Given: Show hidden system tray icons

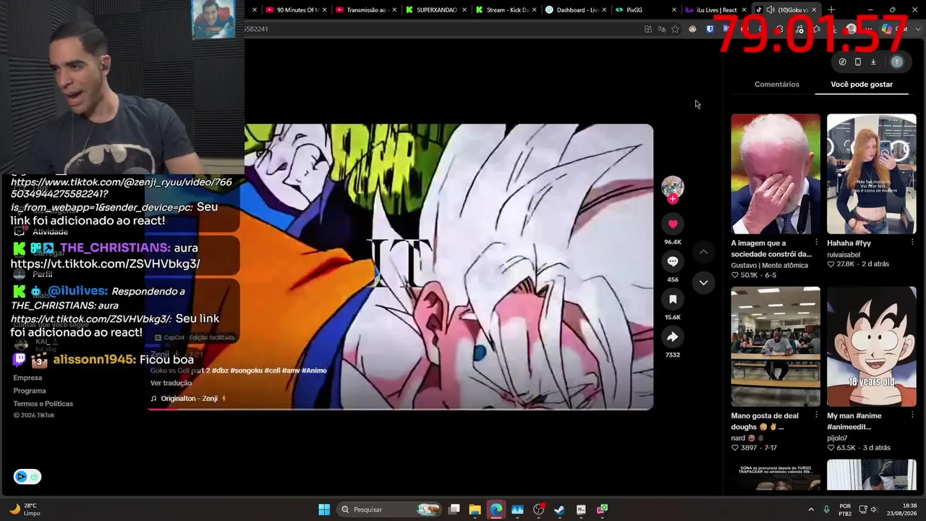Looking at the screenshot, I should point(810,509).
